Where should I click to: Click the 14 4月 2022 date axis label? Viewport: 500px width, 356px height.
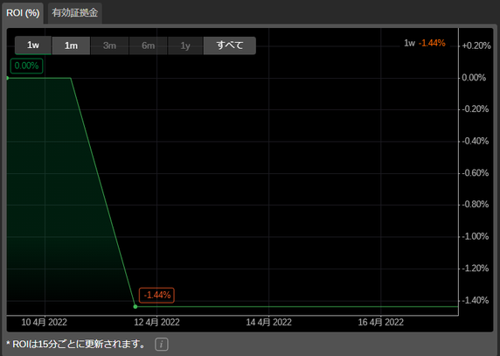[x=269, y=322]
